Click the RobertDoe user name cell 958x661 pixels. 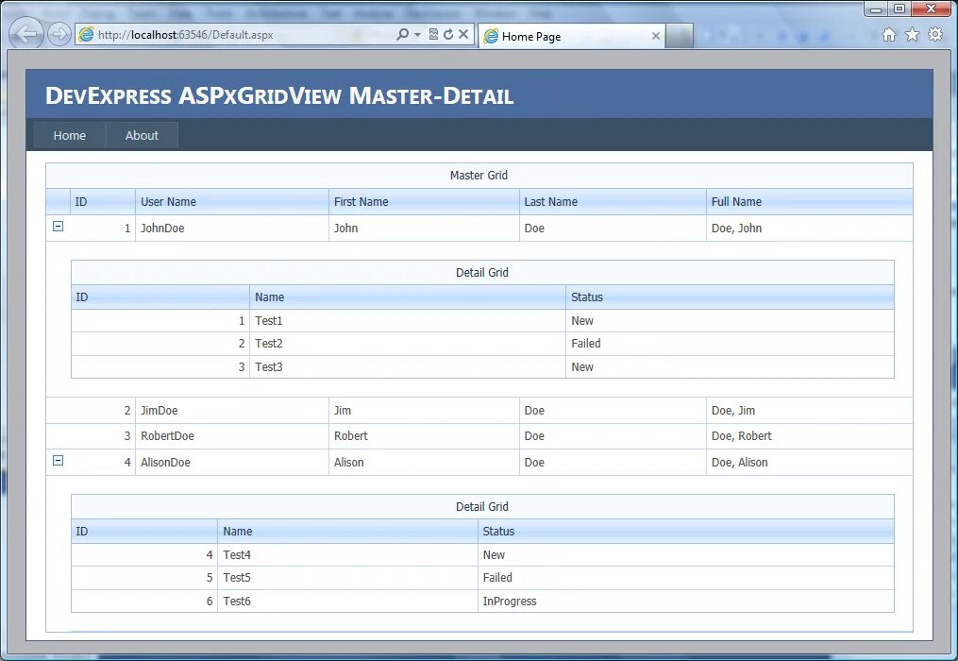232,436
